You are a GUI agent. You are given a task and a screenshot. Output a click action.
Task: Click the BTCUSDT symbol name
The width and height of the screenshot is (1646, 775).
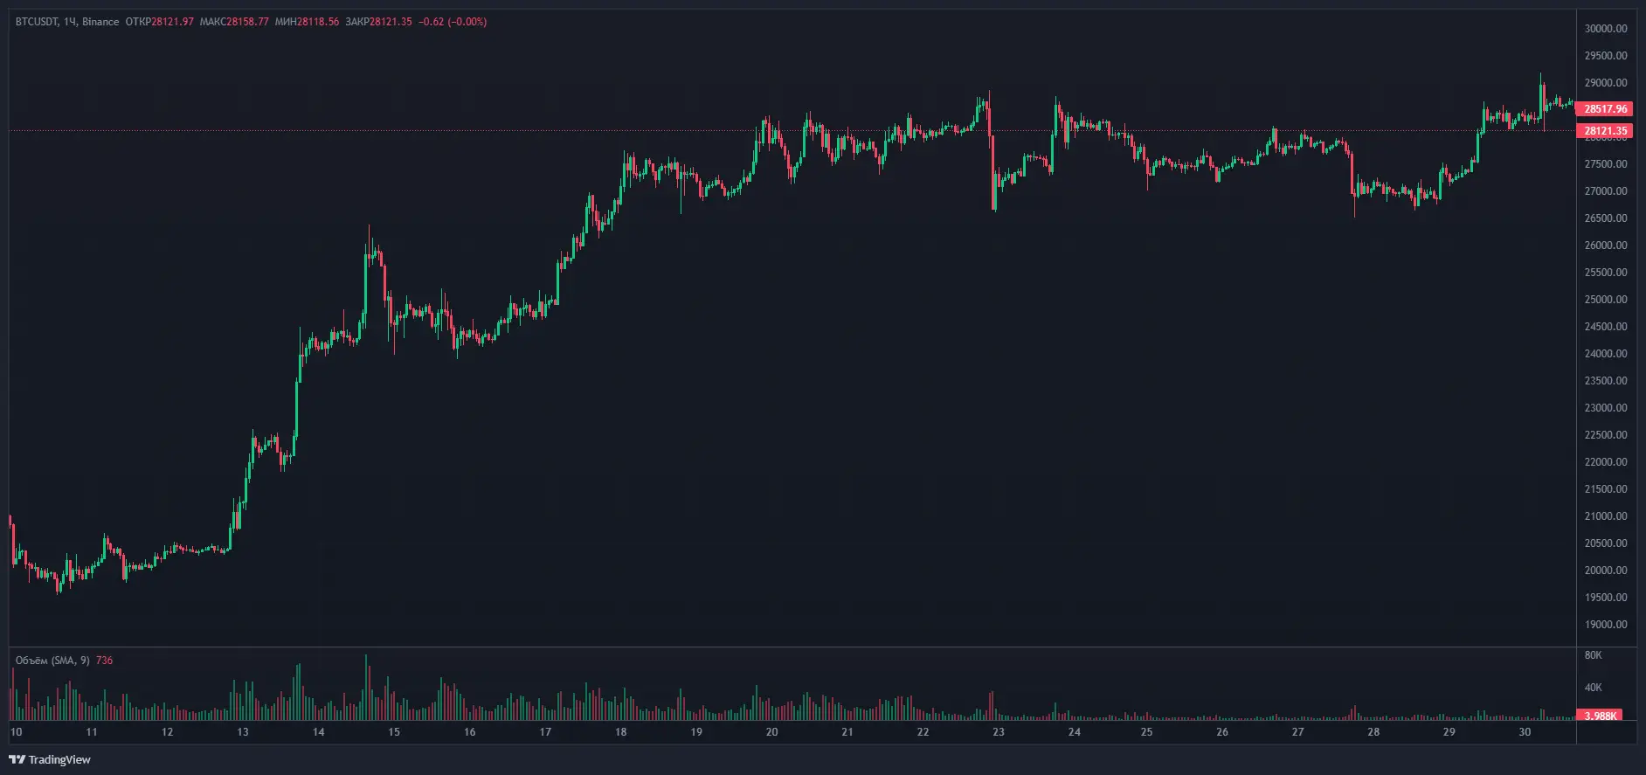click(x=36, y=22)
